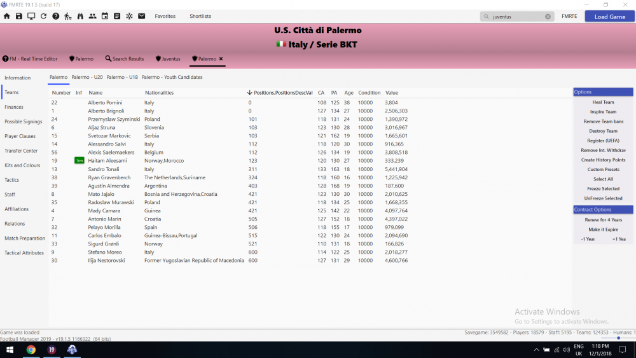Open the Help question mark icon
This screenshot has height=358, width=636.
pyautogui.click(x=56, y=16)
